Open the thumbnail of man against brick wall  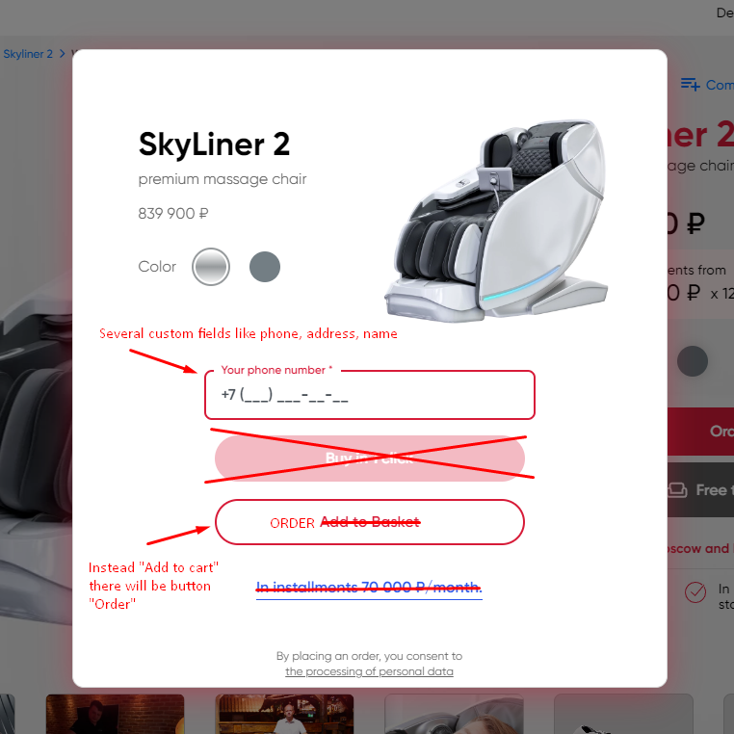(x=116, y=714)
